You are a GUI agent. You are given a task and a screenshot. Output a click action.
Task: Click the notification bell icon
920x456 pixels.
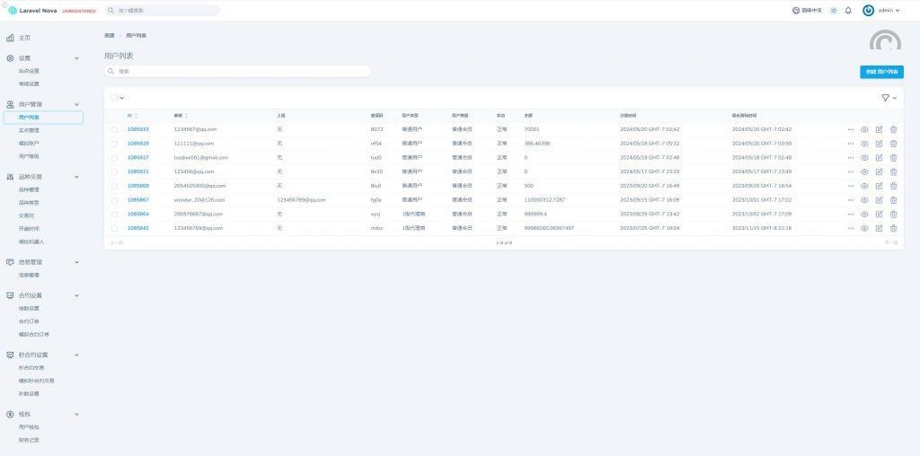coord(847,11)
